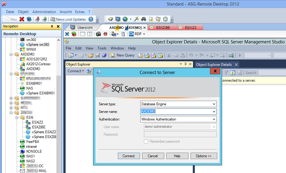This screenshot has height=173, width=286.
Task: Select KONSOLE in navigation tree
Action: (34, 151)
